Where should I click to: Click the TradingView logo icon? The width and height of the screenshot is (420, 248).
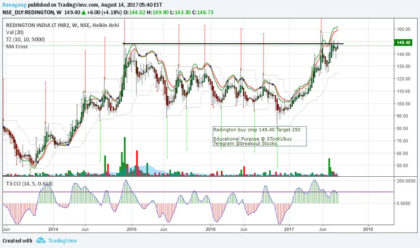[41, 240]
